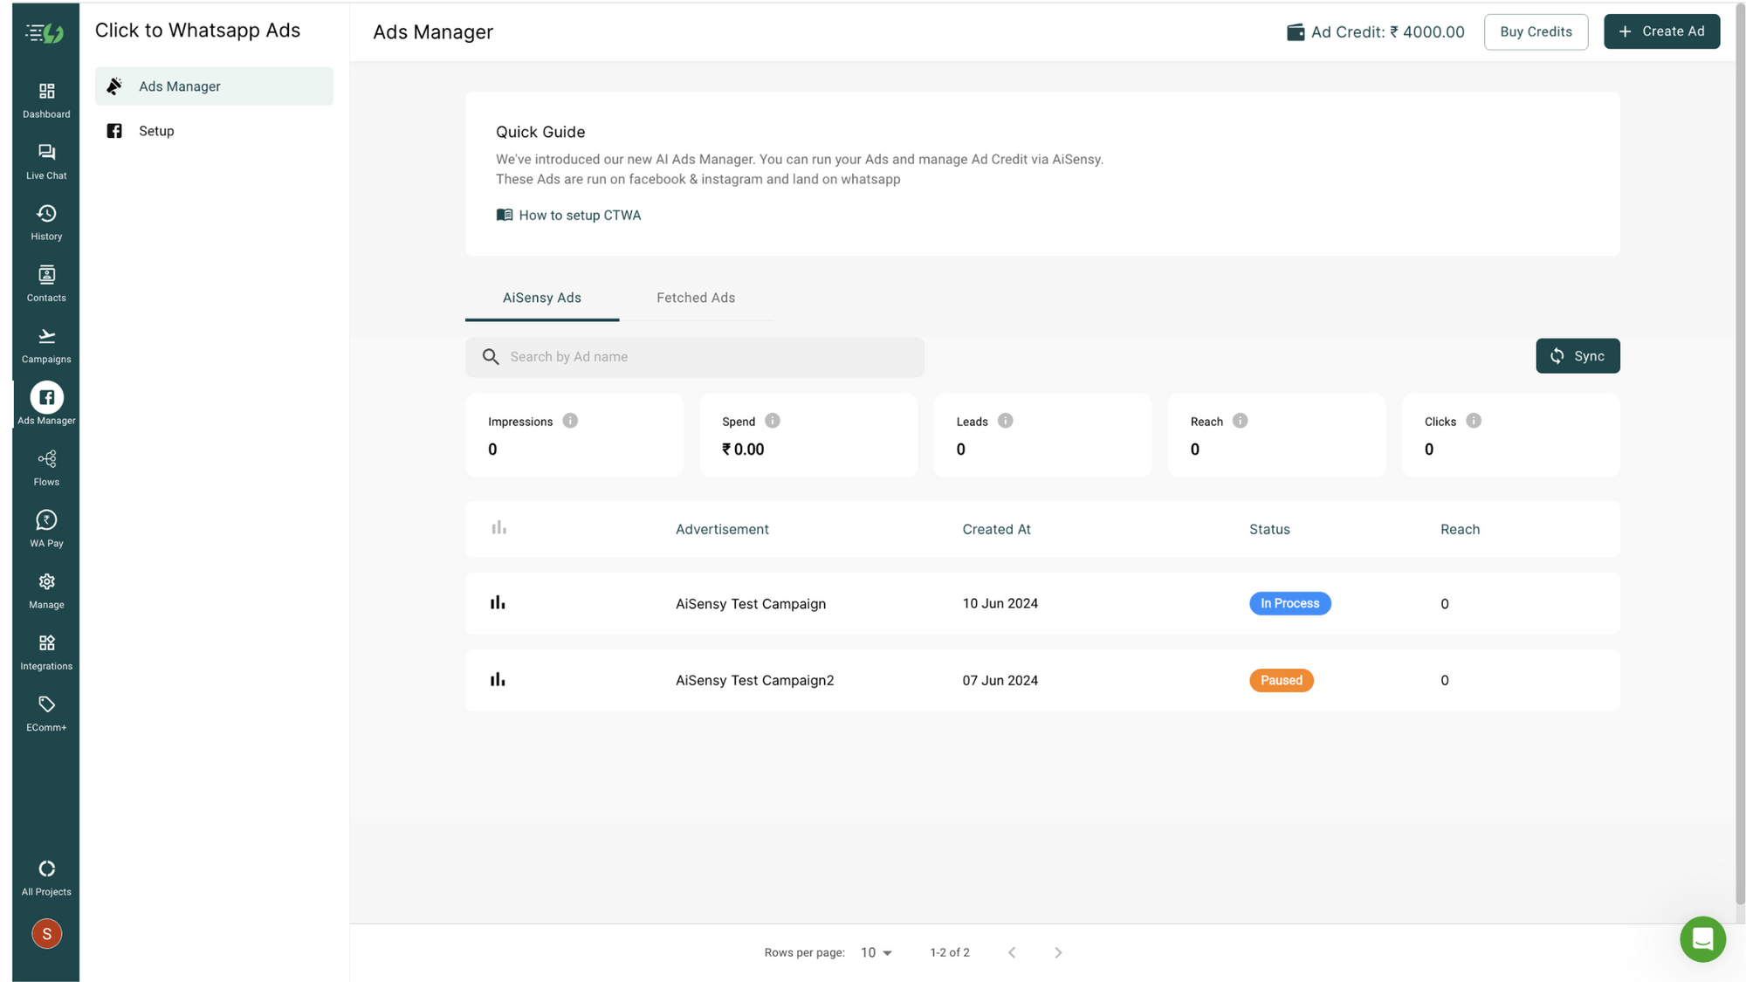The height and width of the screenshot is (982, 1746).
Task: Select AiSensy Ads tab
Action: point(541,298)
